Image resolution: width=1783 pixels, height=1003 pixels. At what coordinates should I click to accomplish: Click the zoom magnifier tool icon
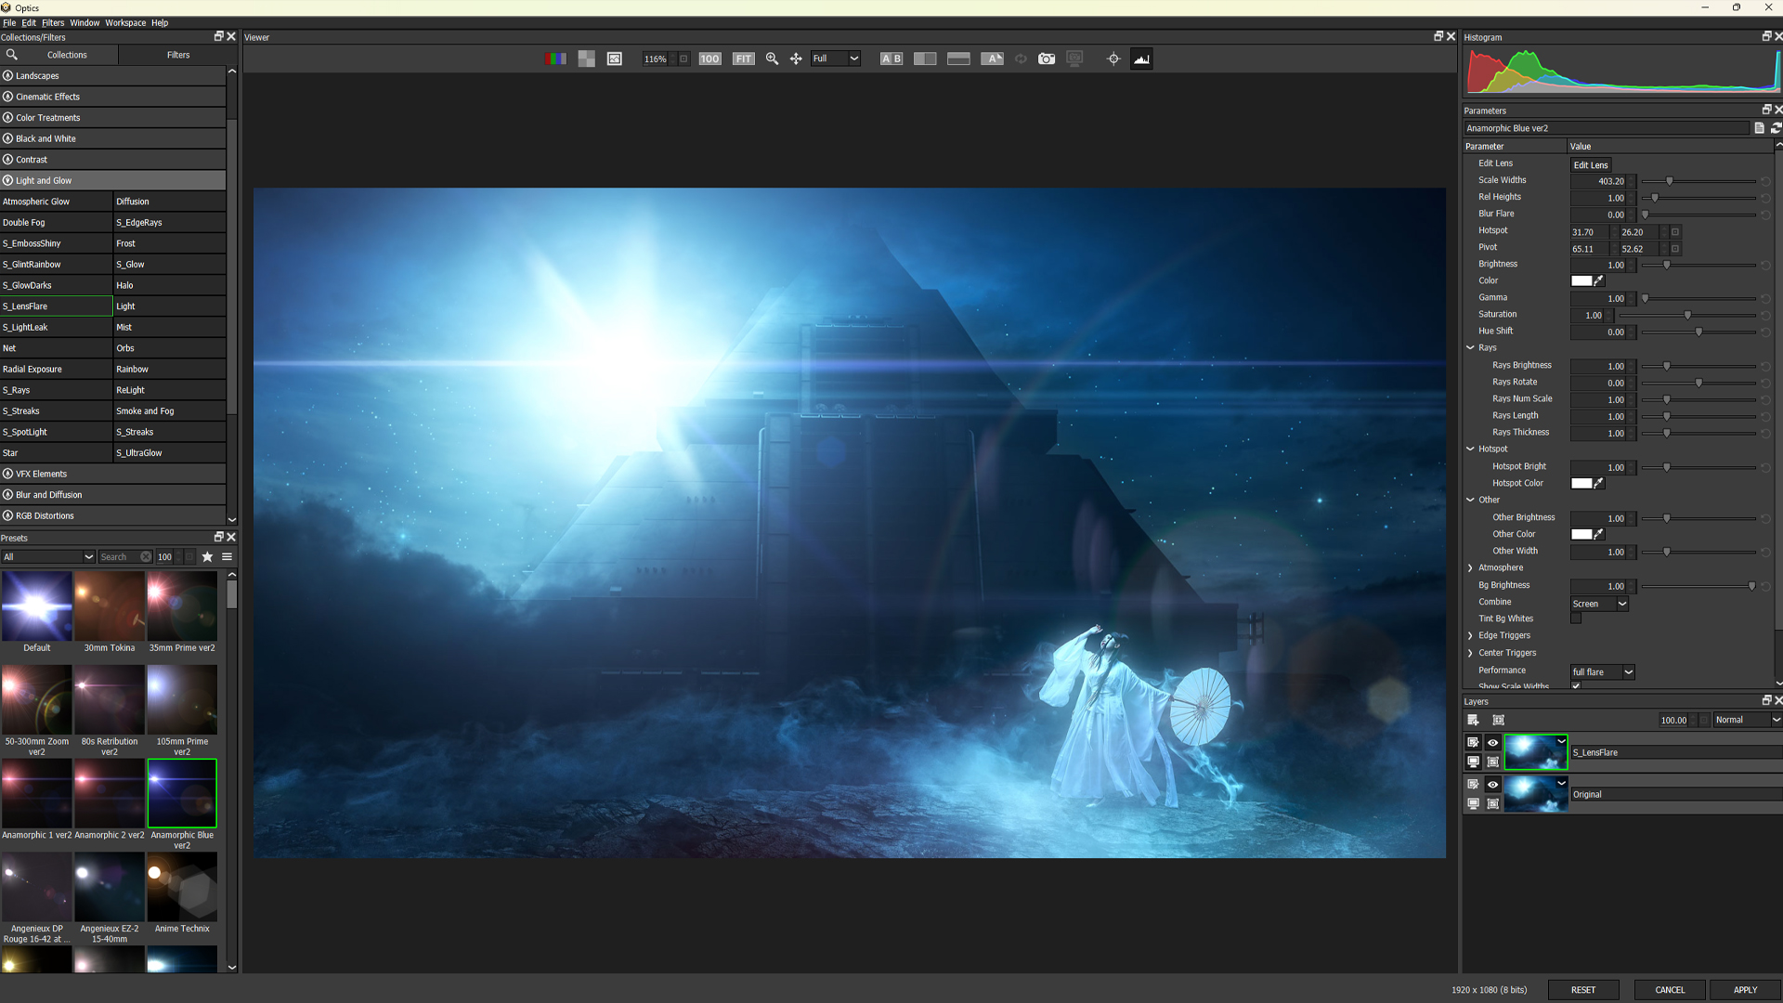[x=772, y=59]
